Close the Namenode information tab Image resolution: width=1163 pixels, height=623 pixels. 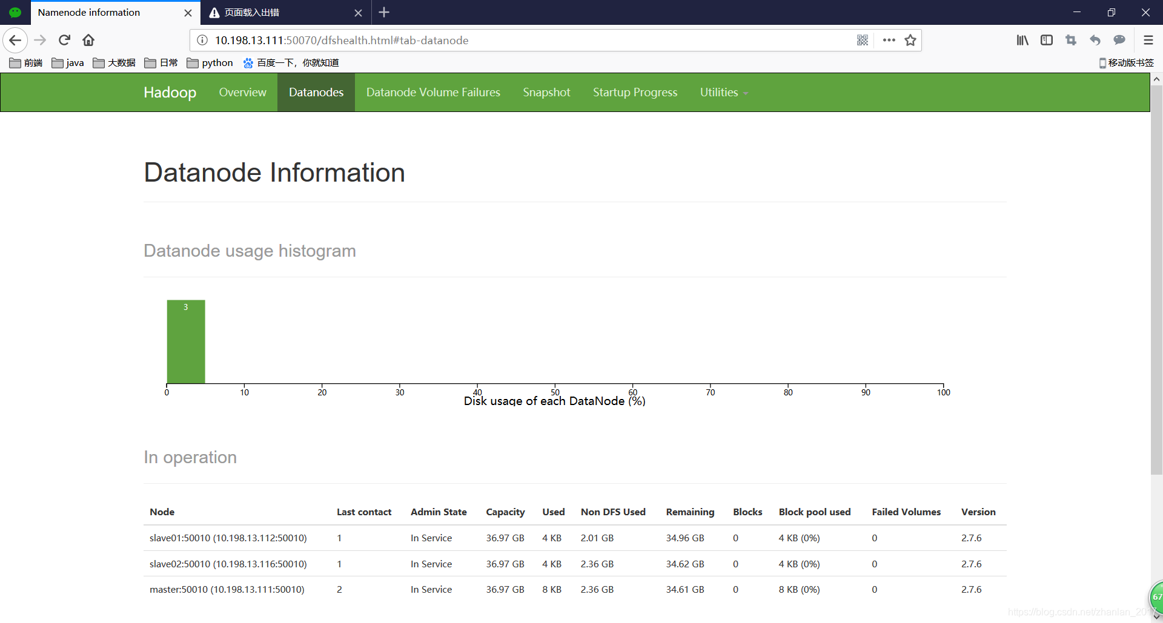point(188,13)
